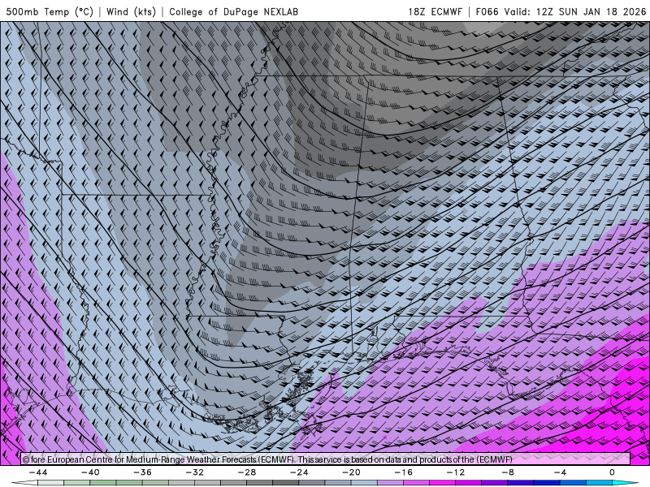The width and height of the screenshot is (650, 487).
Task: Click the -40 colorbar label
Action: click(90, 472)
